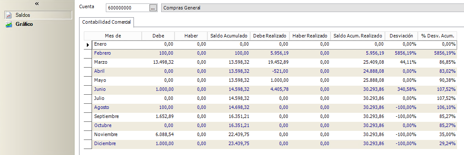Click the Saldo Acumulado column header
464x155 pixels.
pyautogui.click(x=229, y=36)
